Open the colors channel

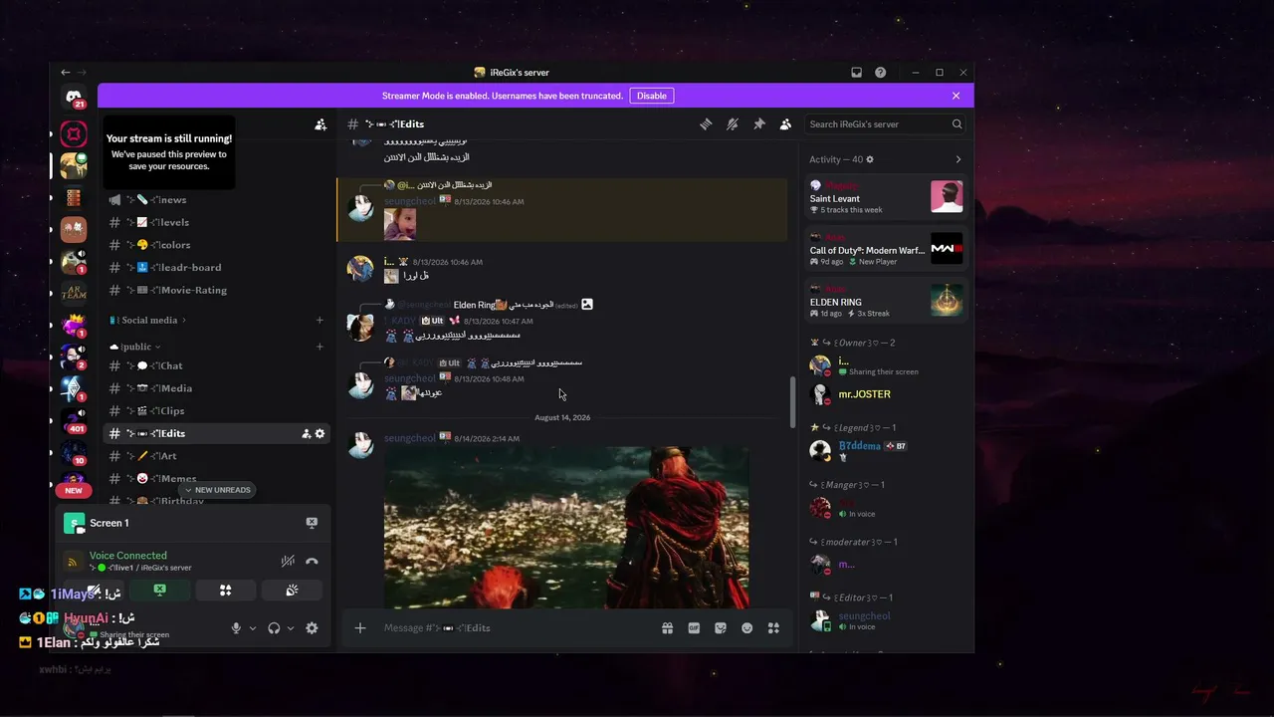point(219,245)
